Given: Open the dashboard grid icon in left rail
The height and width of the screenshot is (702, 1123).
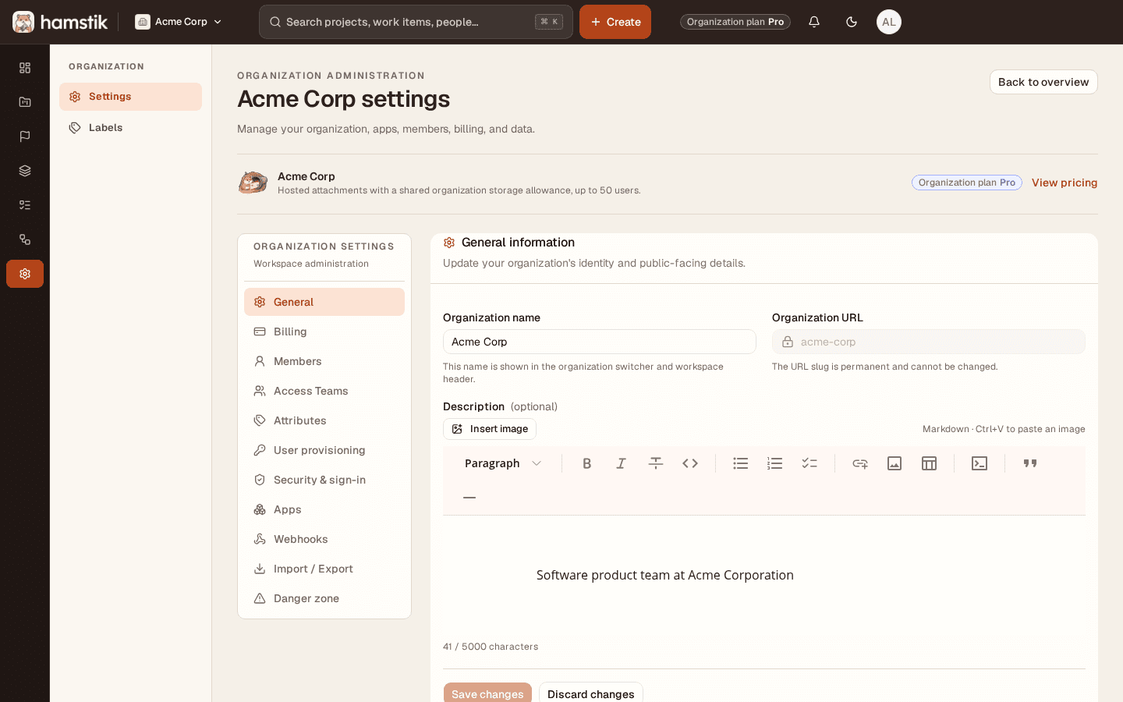Looking at the screenshot, I should (25, 68).
